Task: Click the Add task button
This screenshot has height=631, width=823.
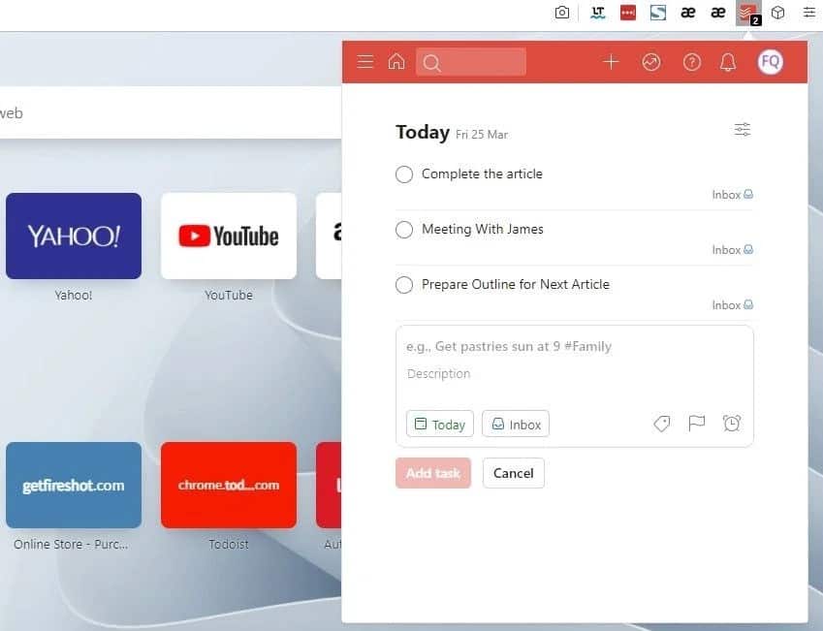Action: 433,473
